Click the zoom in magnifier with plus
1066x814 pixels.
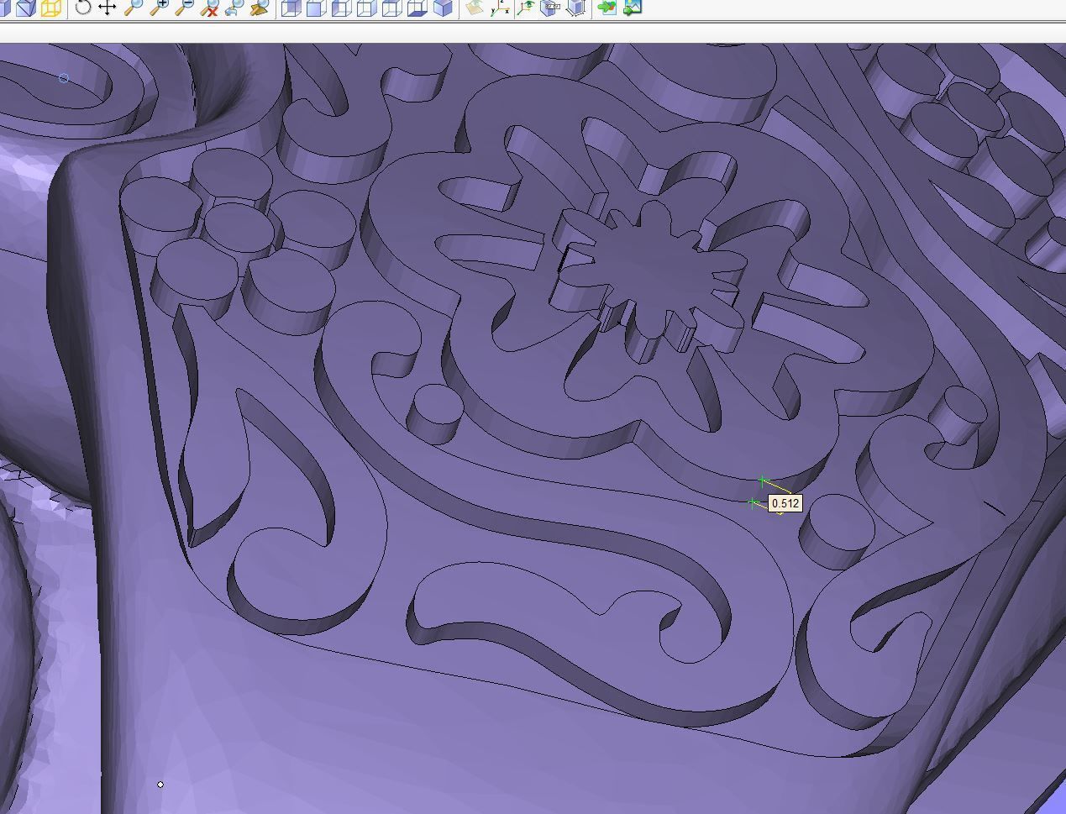[159, 8]
